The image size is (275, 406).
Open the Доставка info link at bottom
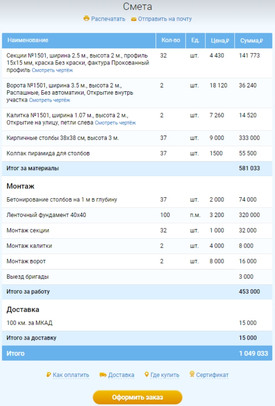click(x=121, y=375)
